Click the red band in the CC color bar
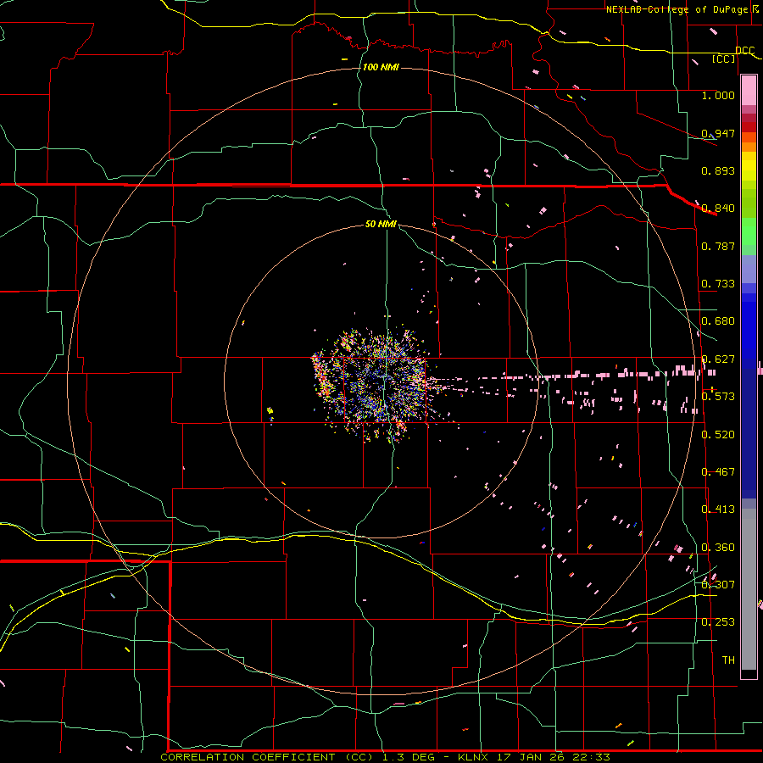 coord(749,127)
